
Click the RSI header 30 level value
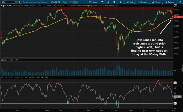pyautogui.click(x=42, y=77)
